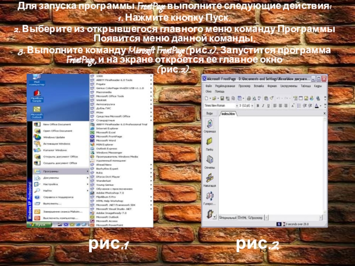This screenshot has width=355, height=266.
Task: Center text alignment in FrontPage
Action: click(280, 106)
